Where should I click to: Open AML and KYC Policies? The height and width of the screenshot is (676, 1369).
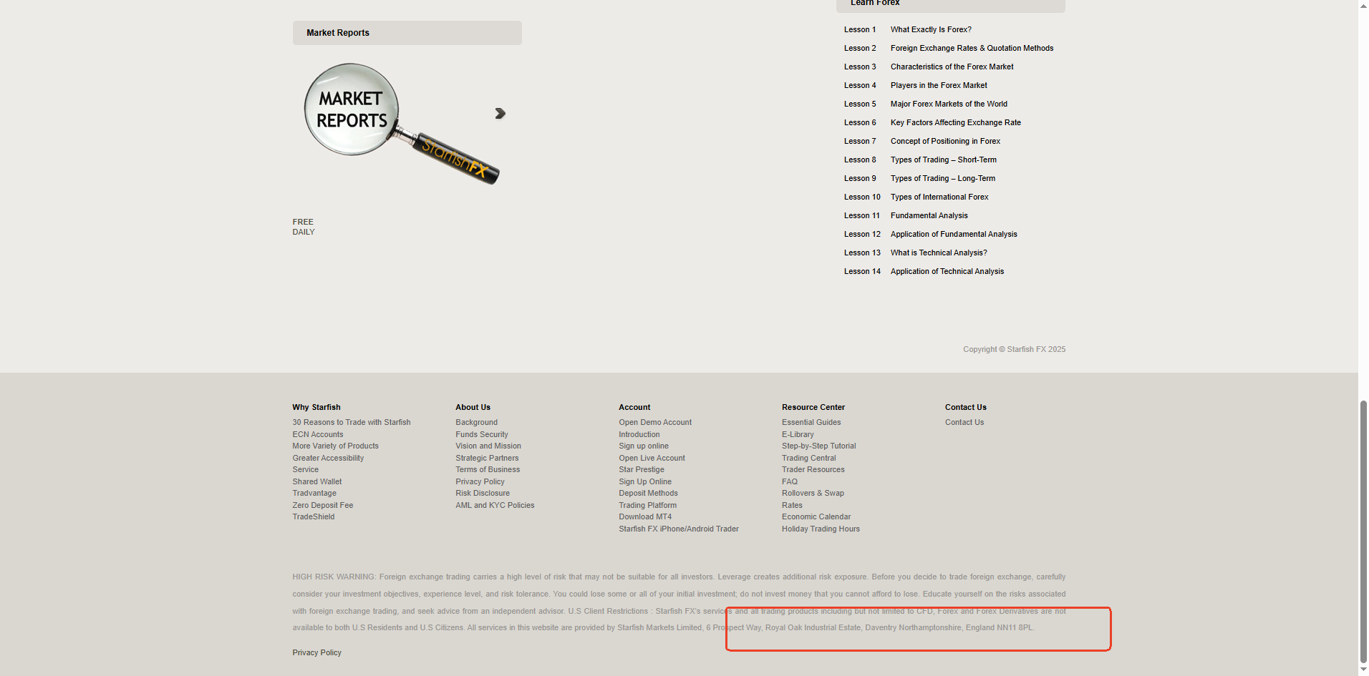[494, 506]
